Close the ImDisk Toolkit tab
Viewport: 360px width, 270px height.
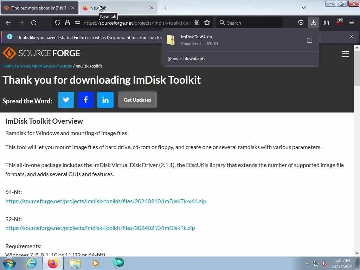[x=73, y=8]
